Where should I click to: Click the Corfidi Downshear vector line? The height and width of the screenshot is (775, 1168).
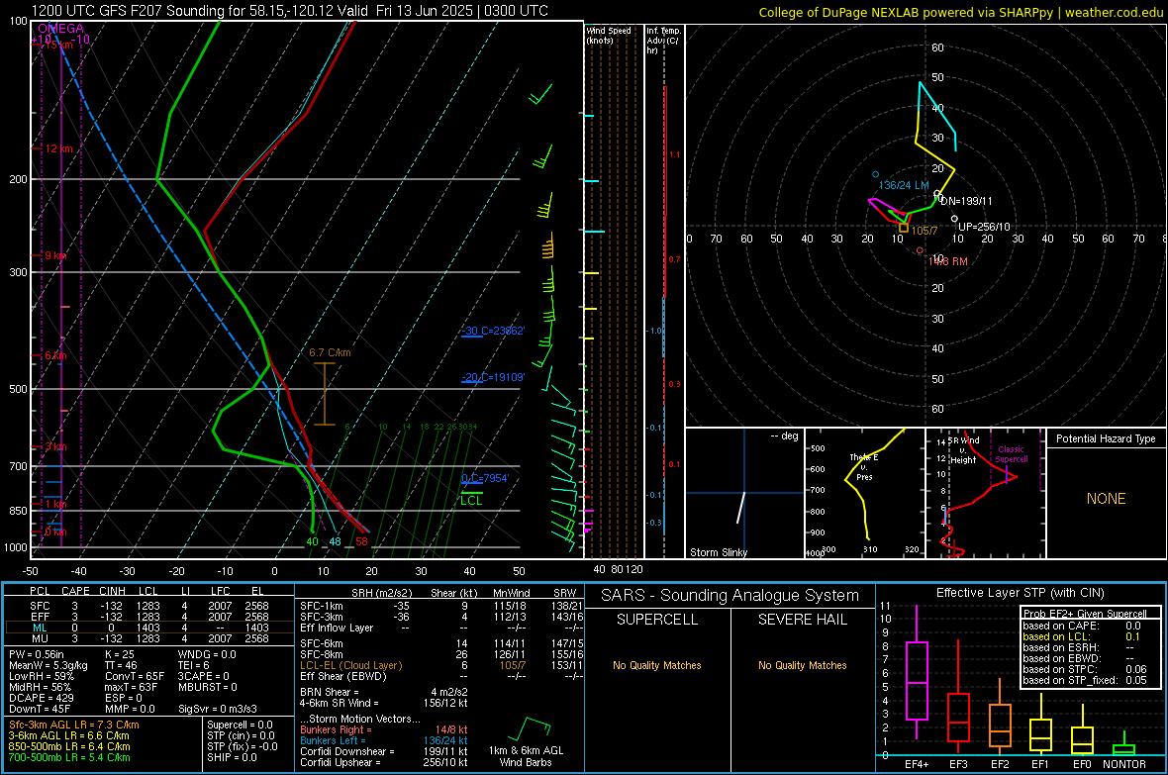[x=384, y=751]
